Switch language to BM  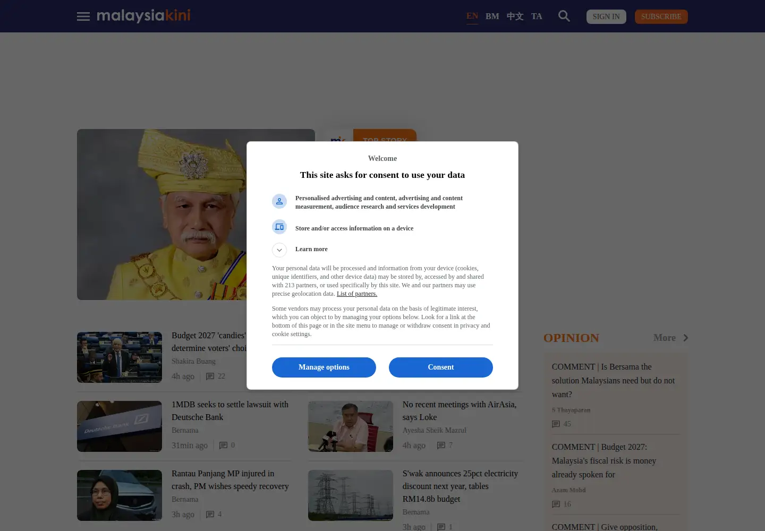pos(492,16)
